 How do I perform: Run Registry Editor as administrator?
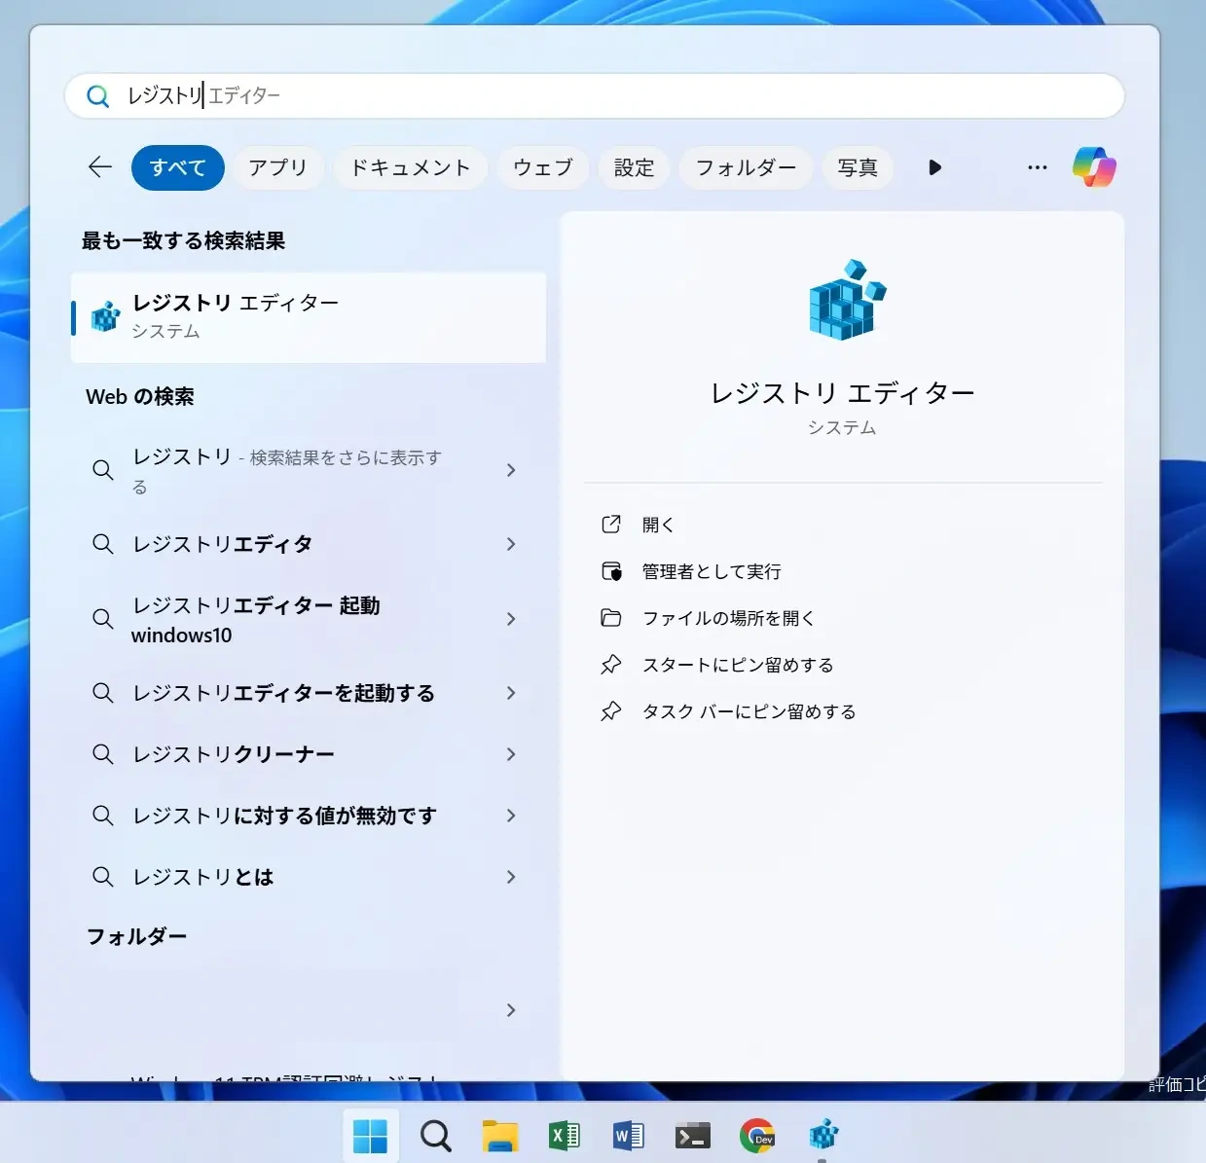point(711,571)
